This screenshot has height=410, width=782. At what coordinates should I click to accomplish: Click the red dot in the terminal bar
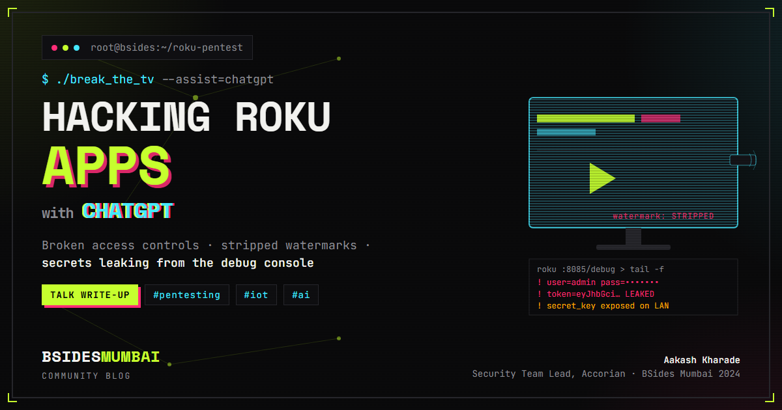[55, 48]
